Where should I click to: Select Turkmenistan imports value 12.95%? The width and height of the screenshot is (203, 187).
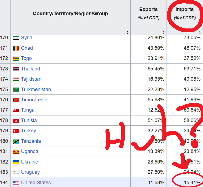(x=192, y=89)
